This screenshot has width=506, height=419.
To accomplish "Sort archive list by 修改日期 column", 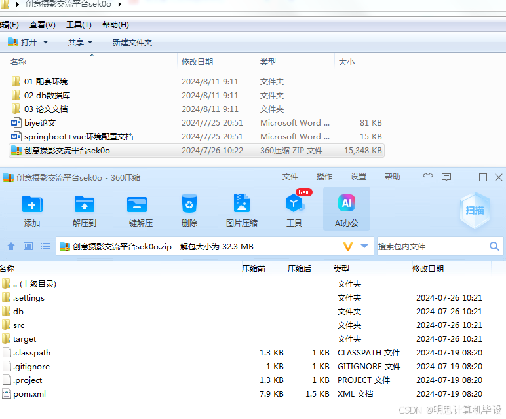I will [428, 269].
